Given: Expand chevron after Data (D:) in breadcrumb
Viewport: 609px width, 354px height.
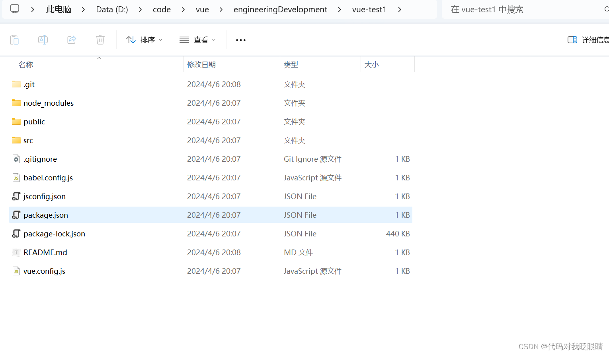Looking at the screenshot, I should [140, 10].
